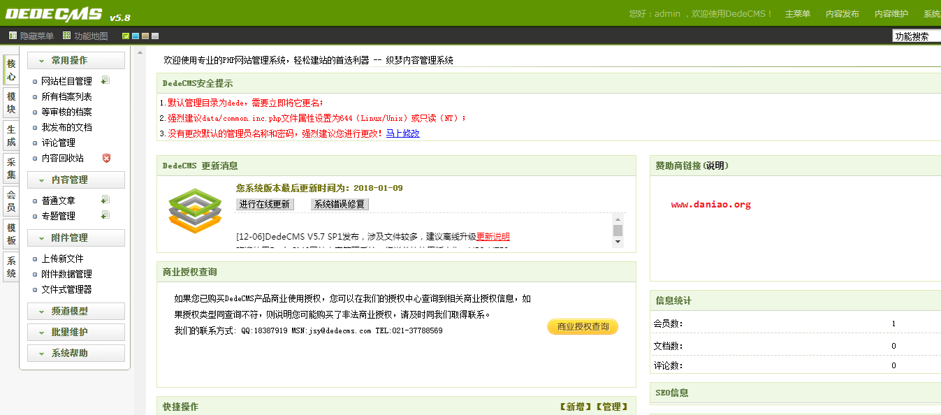Expand the 频道模型 section
Image resolution: width=941 pixels, height=415 pixels.
76,312
